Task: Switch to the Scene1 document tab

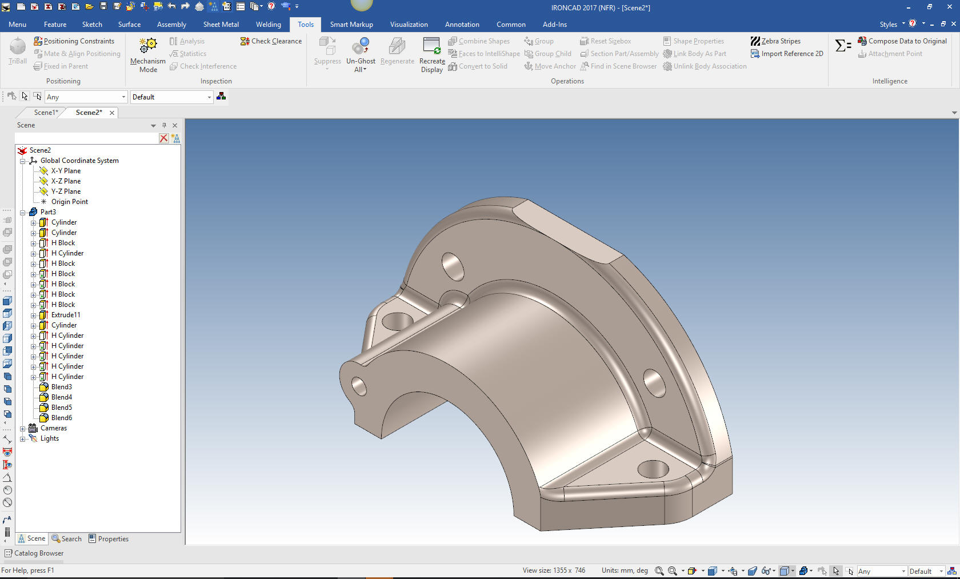Action: pyautogui.click(x=46, y=113)
